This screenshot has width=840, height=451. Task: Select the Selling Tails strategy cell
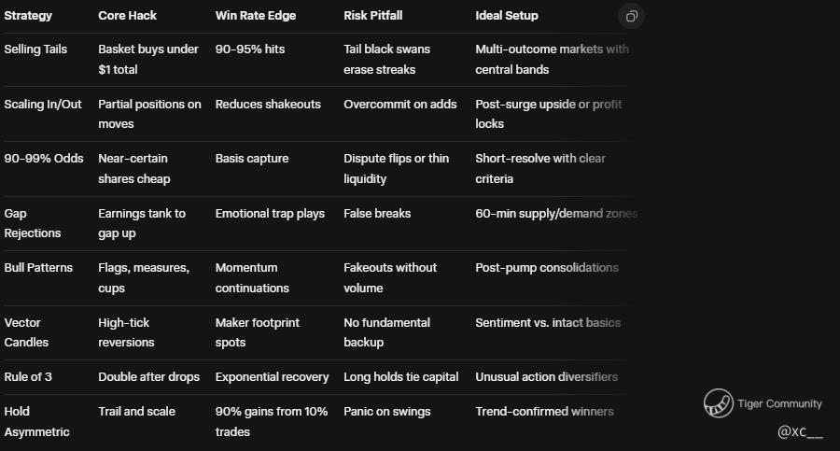(35, 49)
